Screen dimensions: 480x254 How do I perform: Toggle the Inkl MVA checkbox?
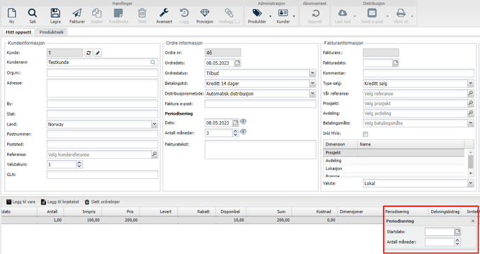[365, 134]
